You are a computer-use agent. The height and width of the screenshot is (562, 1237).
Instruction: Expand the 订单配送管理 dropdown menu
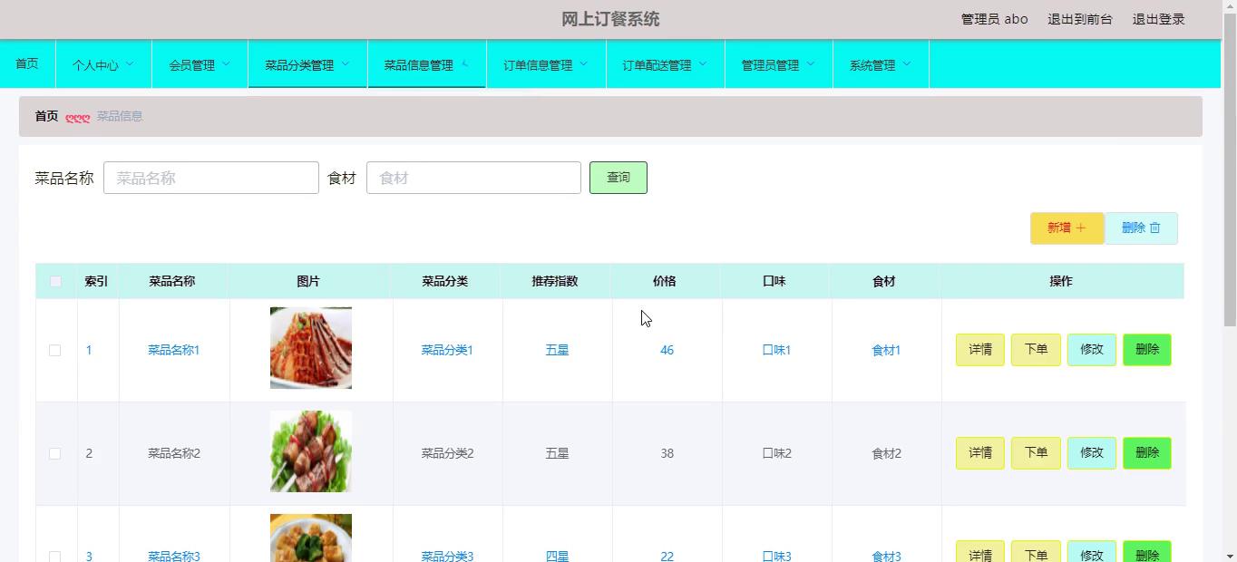(x=665, y=64)
